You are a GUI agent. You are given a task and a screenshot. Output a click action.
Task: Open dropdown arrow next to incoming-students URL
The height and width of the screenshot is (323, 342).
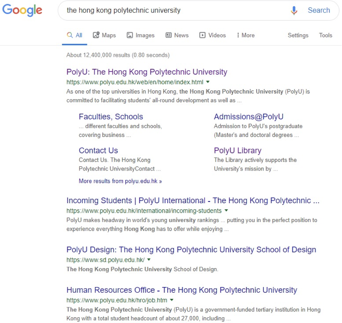pos(226,210)
